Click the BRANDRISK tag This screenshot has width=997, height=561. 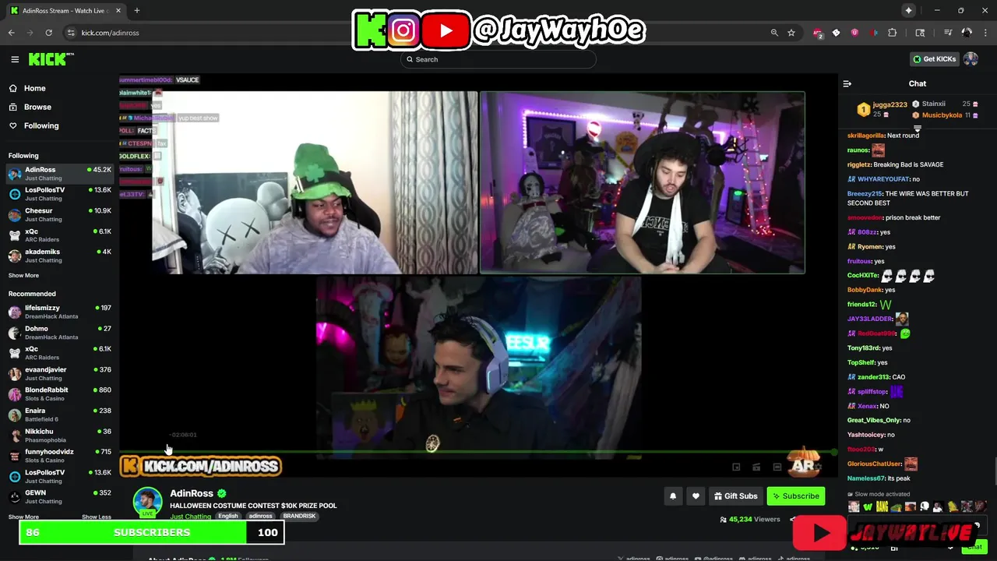point(299,516)
